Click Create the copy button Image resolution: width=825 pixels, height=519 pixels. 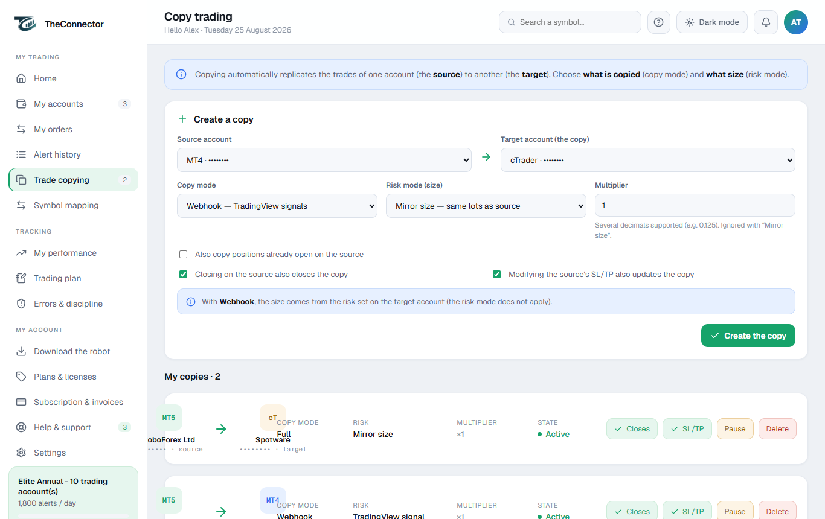pos(748,336)
